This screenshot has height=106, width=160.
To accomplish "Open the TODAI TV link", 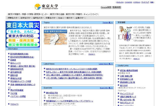I will pyautogui.click(x=14, y=104).
